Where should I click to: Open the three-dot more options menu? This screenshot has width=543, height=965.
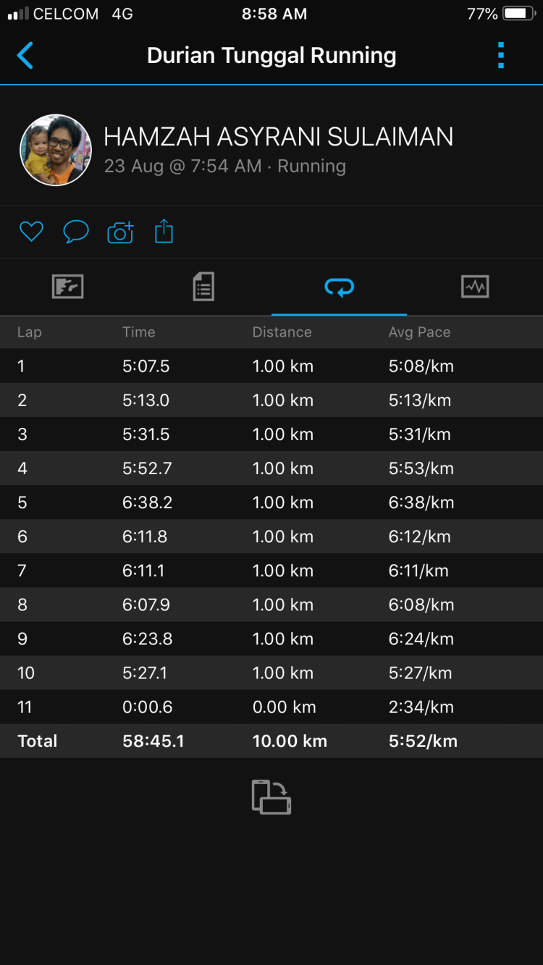[x=500, y=56]
